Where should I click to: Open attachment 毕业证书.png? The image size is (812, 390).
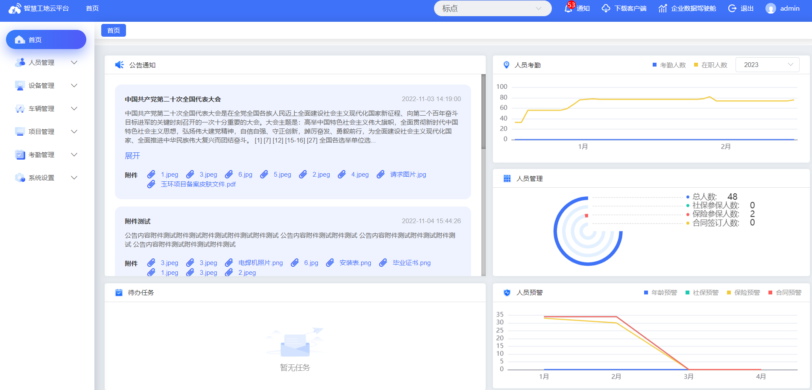412,263
